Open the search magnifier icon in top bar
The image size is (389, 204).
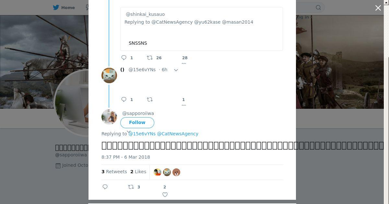coord(318,7)
